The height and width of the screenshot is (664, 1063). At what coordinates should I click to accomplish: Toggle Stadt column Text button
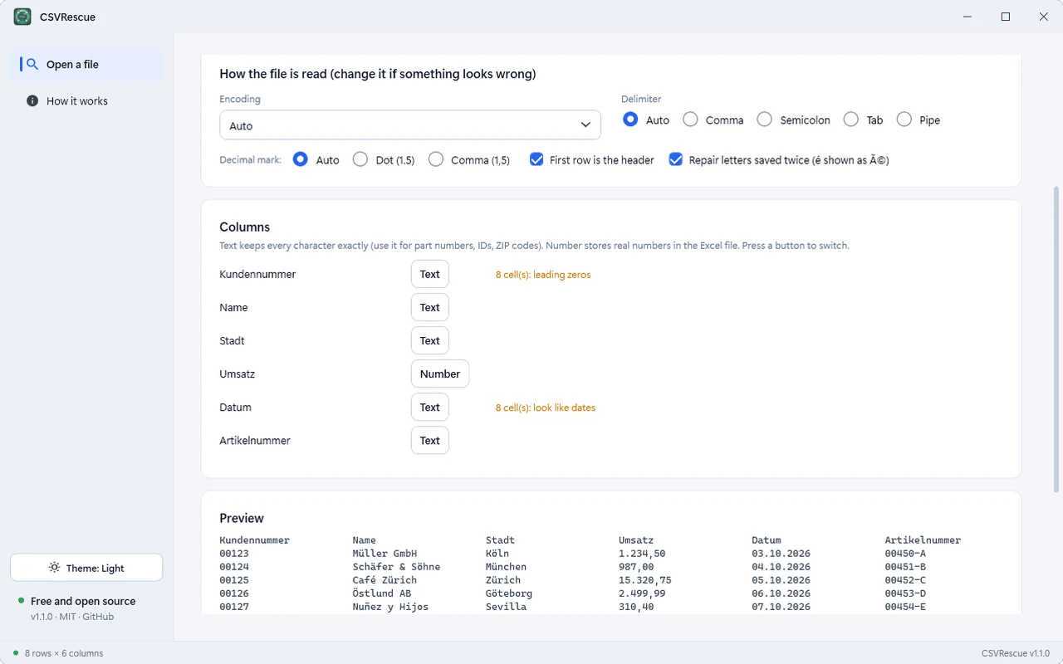pyautogui.click(x=430, y=340)
